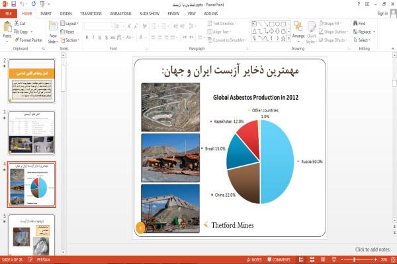The width and height of the screenshot is (397, 264).
Task: Click the zoom out minus button
Action: 342,259
